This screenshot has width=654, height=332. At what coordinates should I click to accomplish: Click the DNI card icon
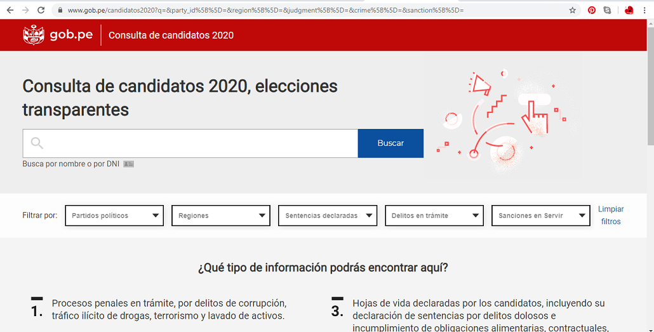click(x=128, y=164)
